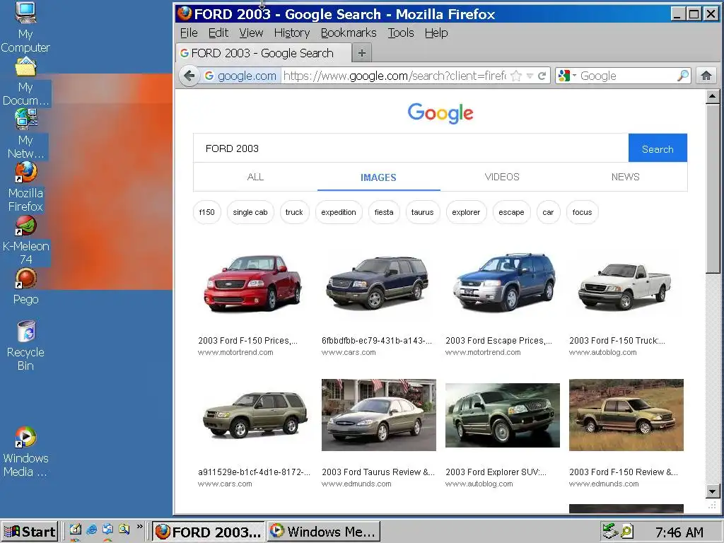
Task: Open the File menu
Action: [189, 33]
